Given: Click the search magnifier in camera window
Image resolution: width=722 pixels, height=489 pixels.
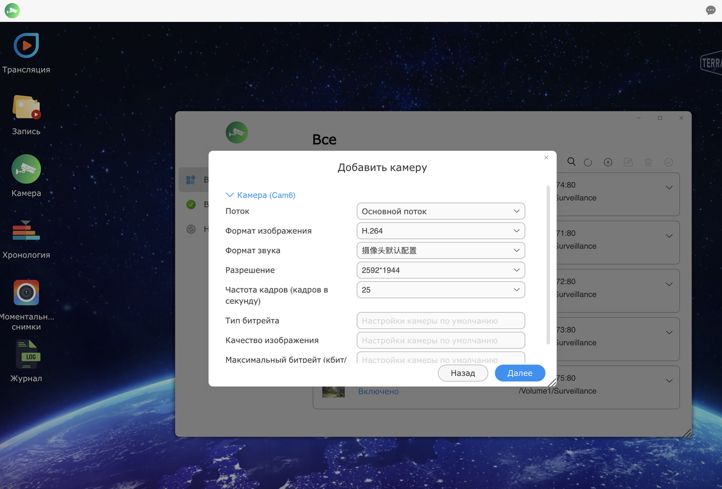Looking at the screenshot, I should [572, 161].
